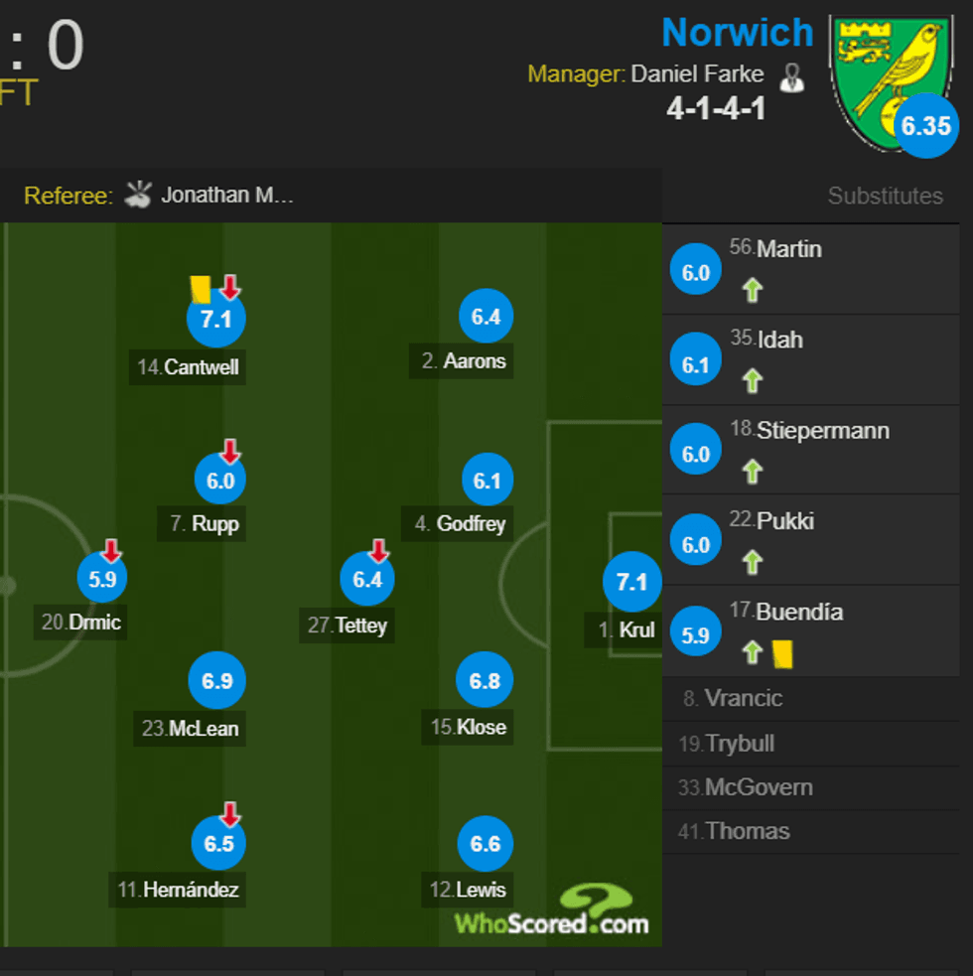Open manager Daniel Farke's profile
Screen dimensions: 973x976
coord(697,74)
